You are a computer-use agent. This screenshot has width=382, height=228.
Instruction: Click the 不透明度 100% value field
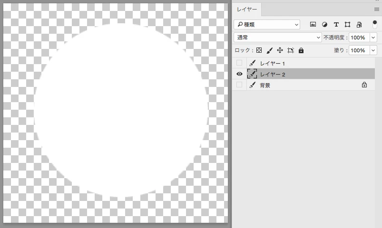click(x=359, y=38)
